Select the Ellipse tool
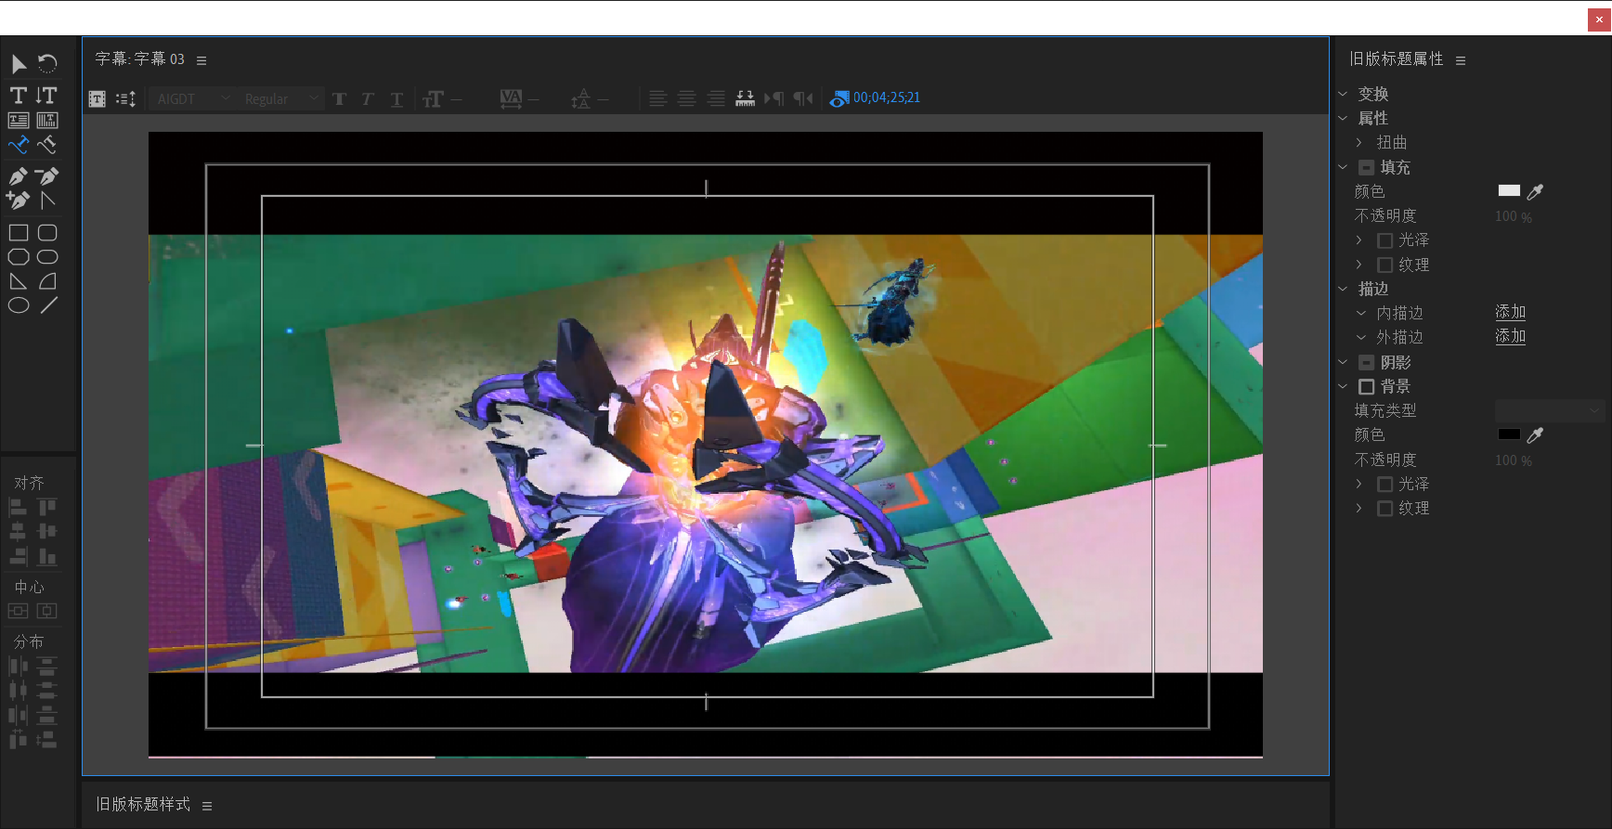 [x=19, y=305]
